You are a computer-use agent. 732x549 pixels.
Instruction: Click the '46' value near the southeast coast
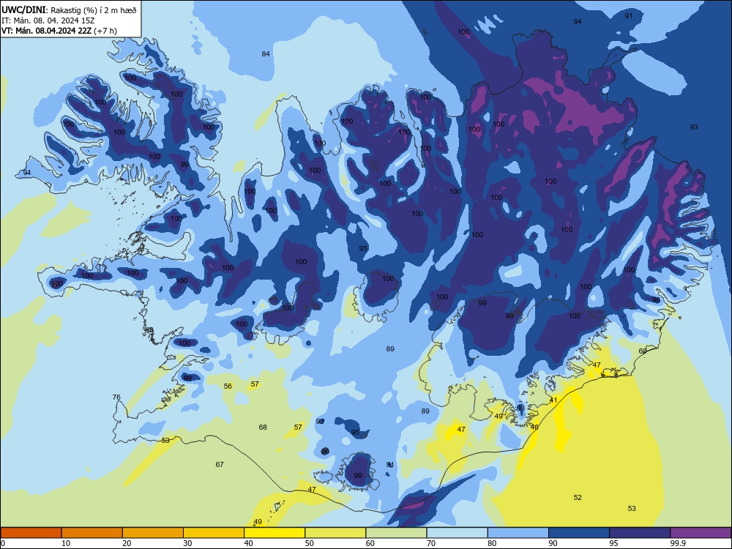point(534,427)
